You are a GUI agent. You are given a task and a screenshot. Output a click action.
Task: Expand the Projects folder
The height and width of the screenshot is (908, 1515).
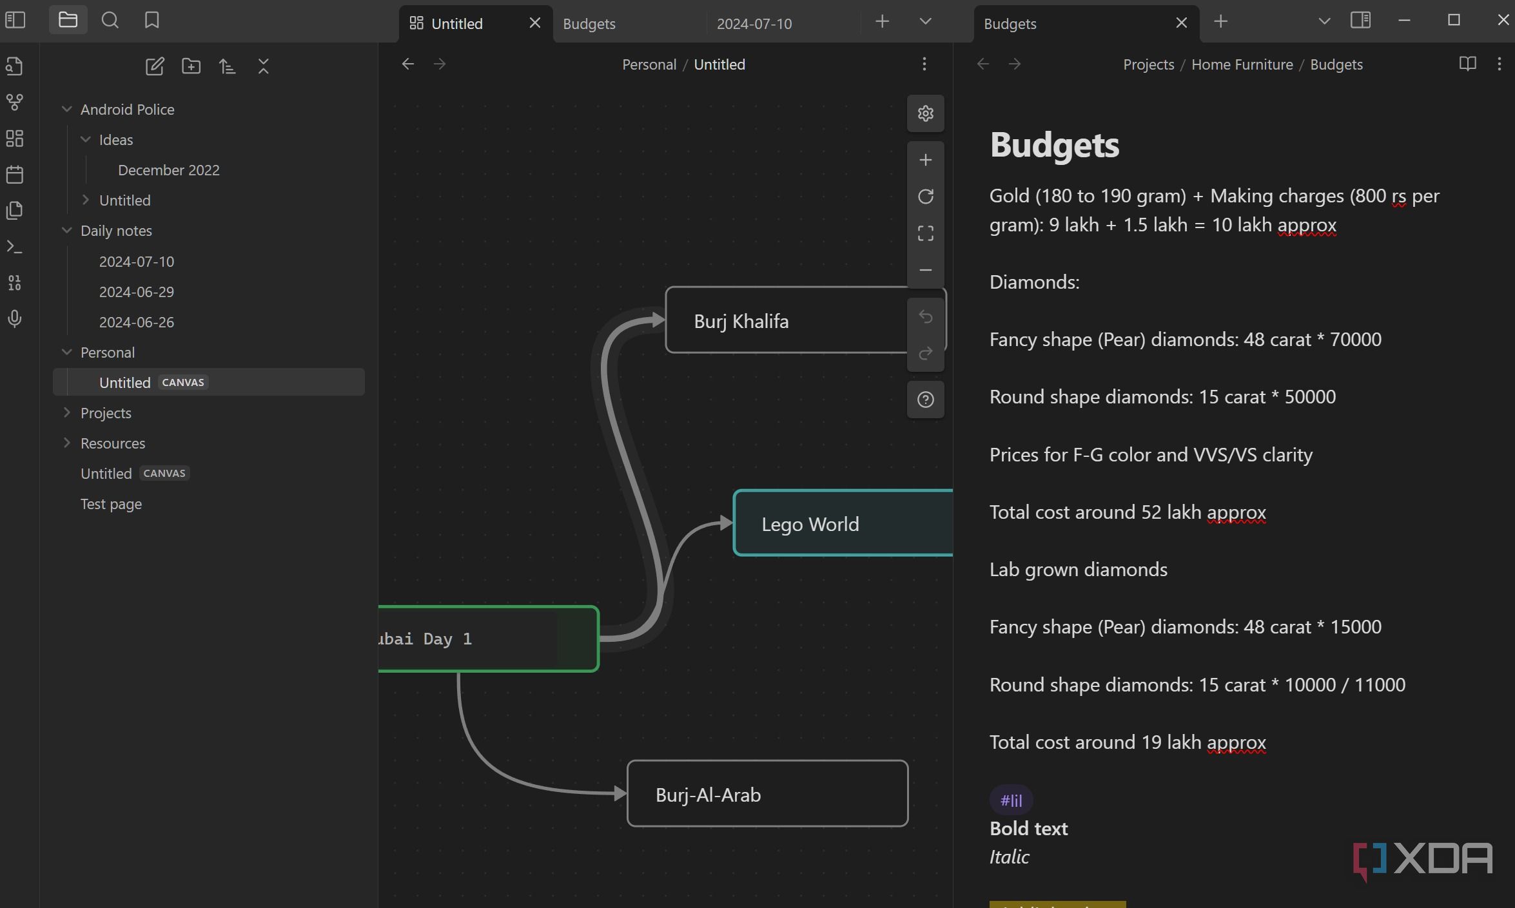point(66,413)
